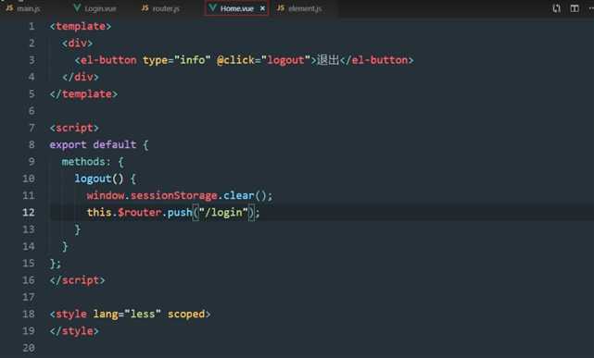Click 'this' keyword on line 12

click(99, 213)
